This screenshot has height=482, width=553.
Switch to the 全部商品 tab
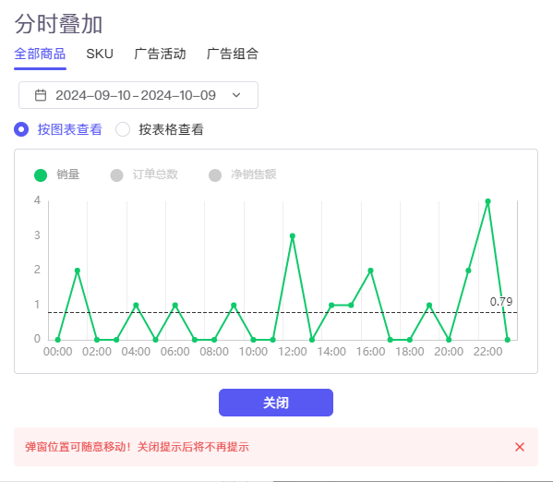(x=40, y=54)
